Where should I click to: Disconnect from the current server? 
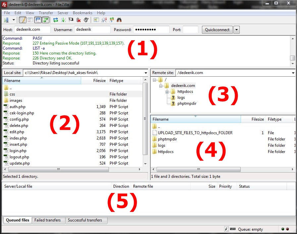[78, 20]
